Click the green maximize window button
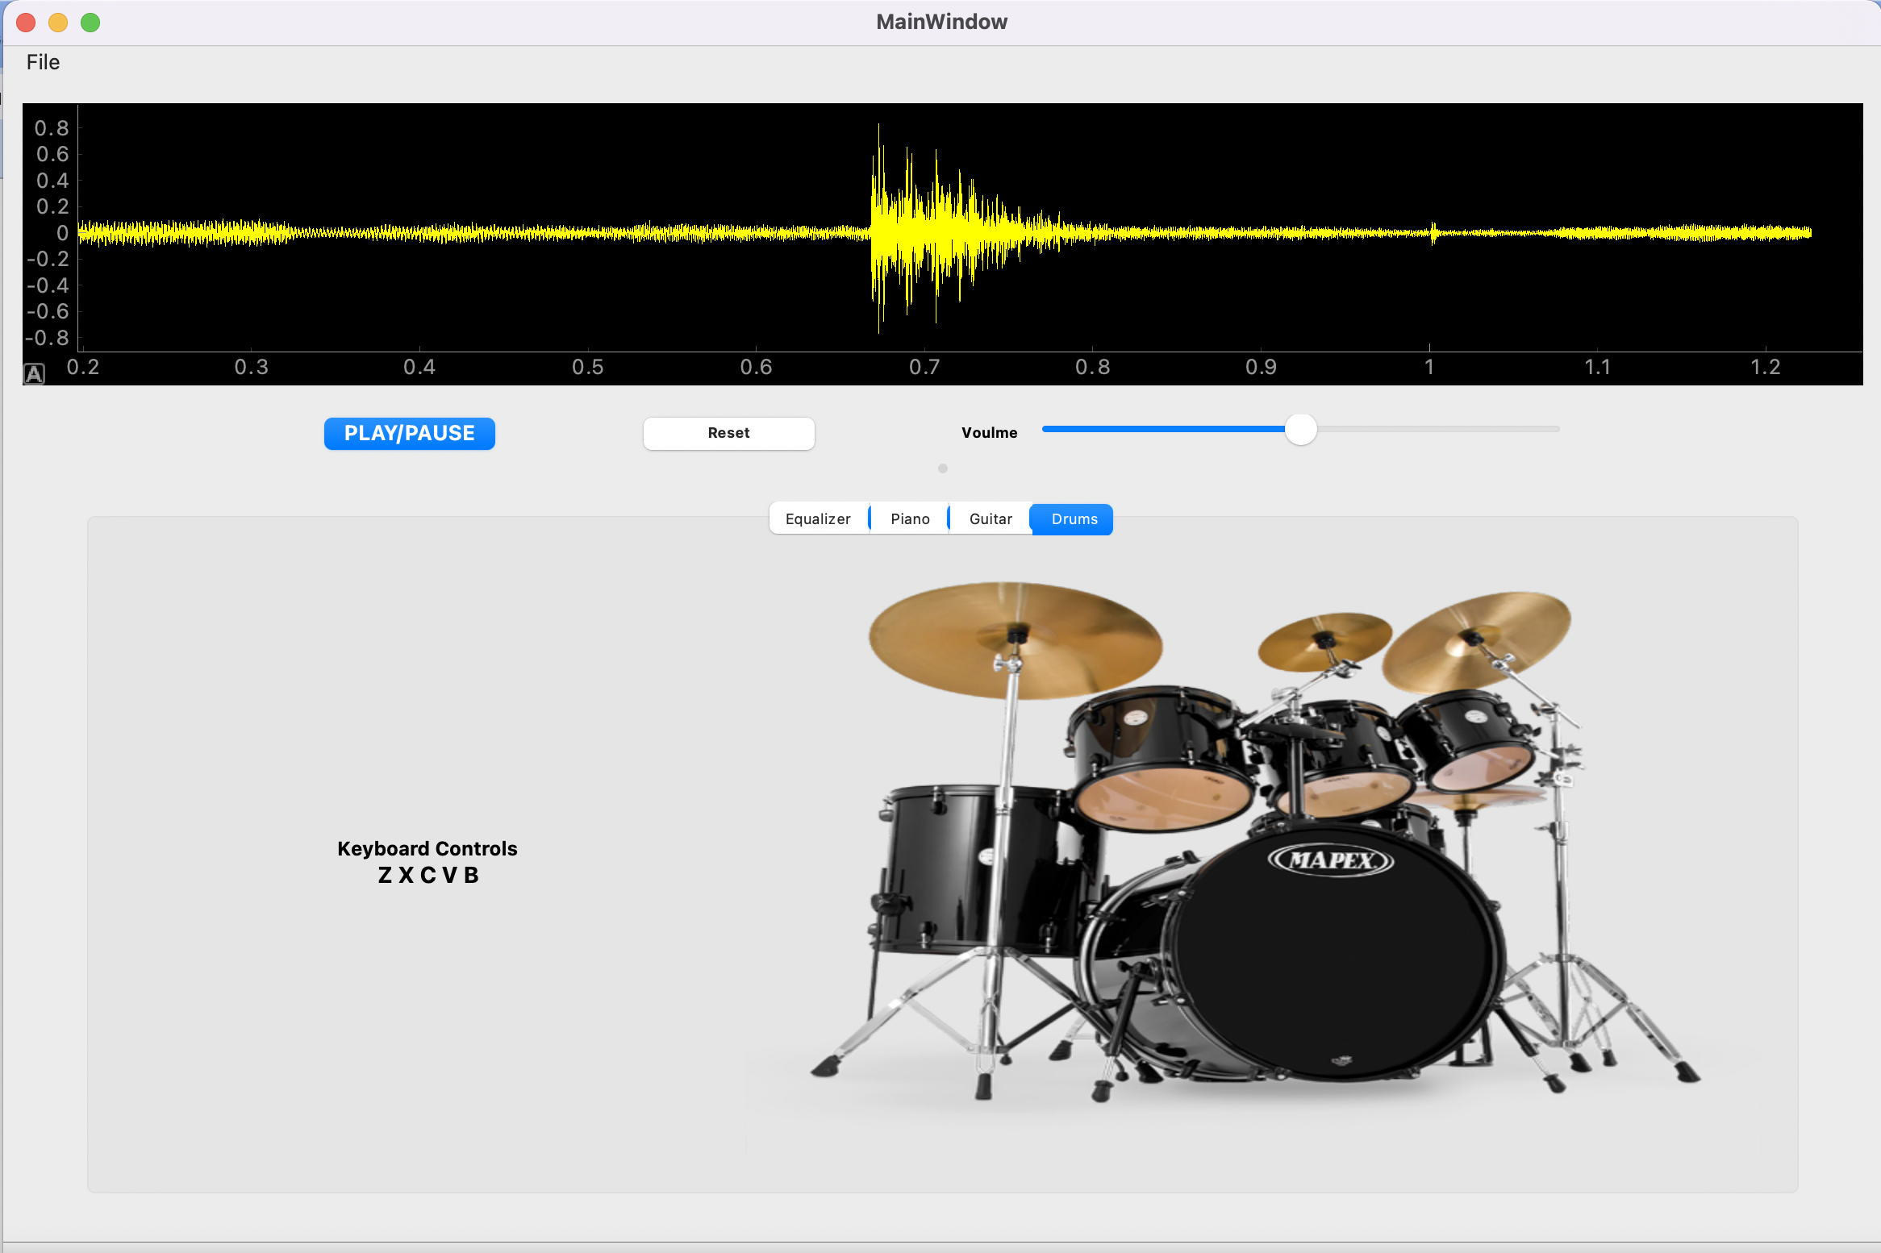Image resolution: width=1881 pixels, height=1253 pixels. [90, 23]
